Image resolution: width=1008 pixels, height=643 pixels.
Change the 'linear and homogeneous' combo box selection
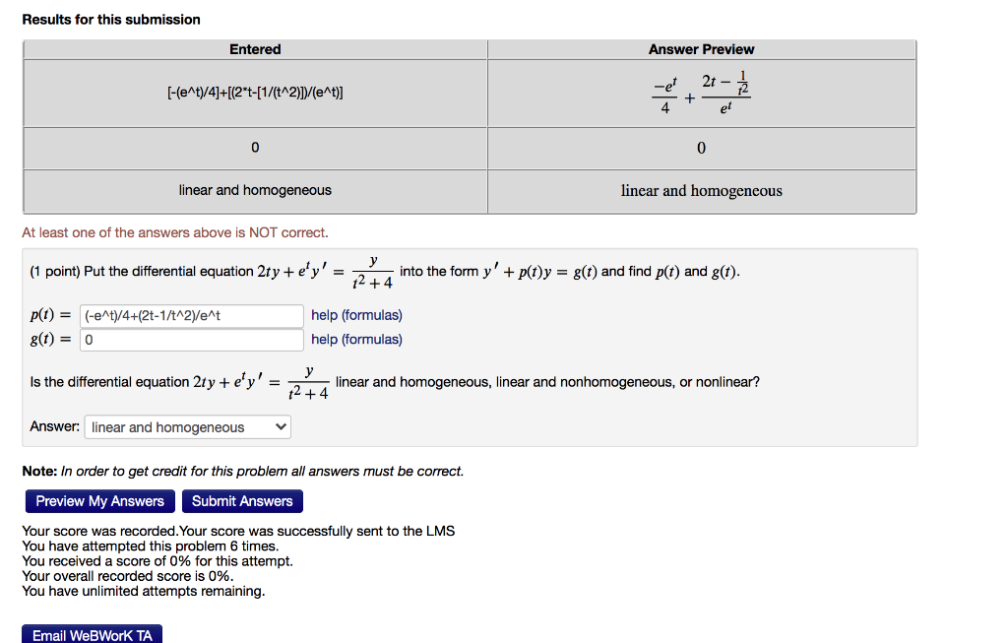[187, 426]
